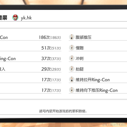Select the 腹部推压 exercise label
This screenshot has width=127, height=127.
83,37
